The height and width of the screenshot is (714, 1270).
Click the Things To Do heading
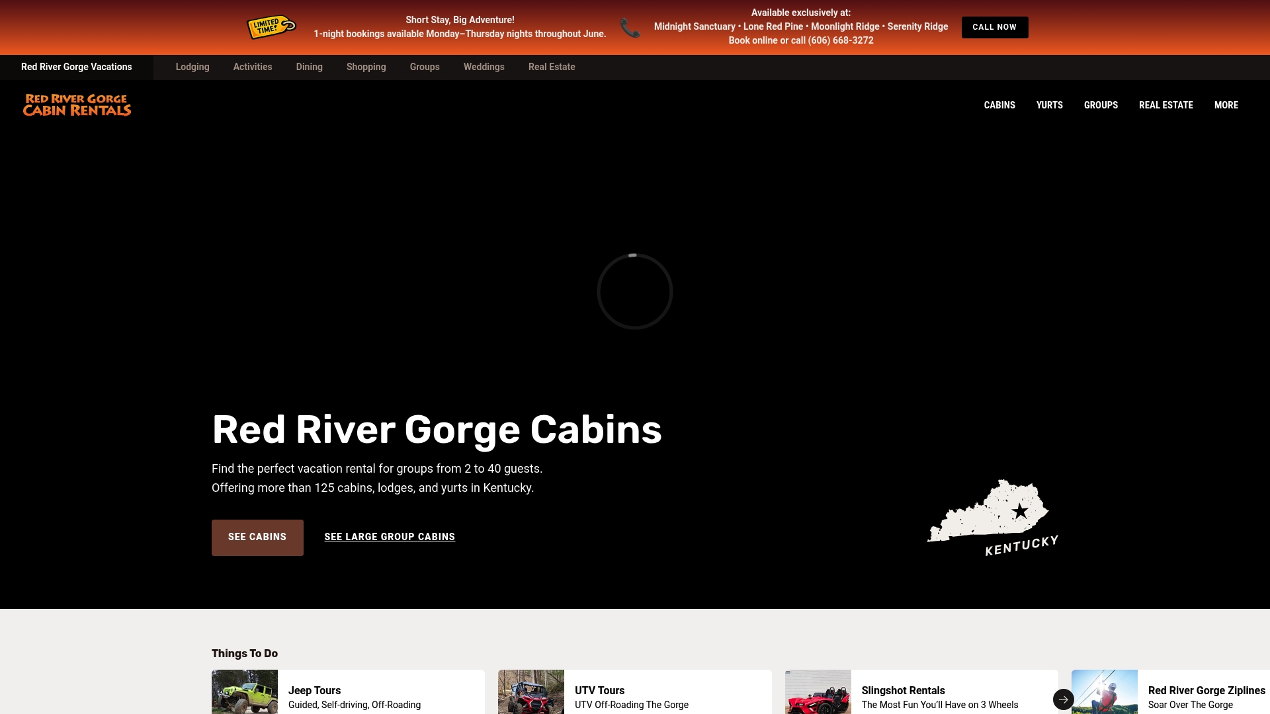(245, 653)
